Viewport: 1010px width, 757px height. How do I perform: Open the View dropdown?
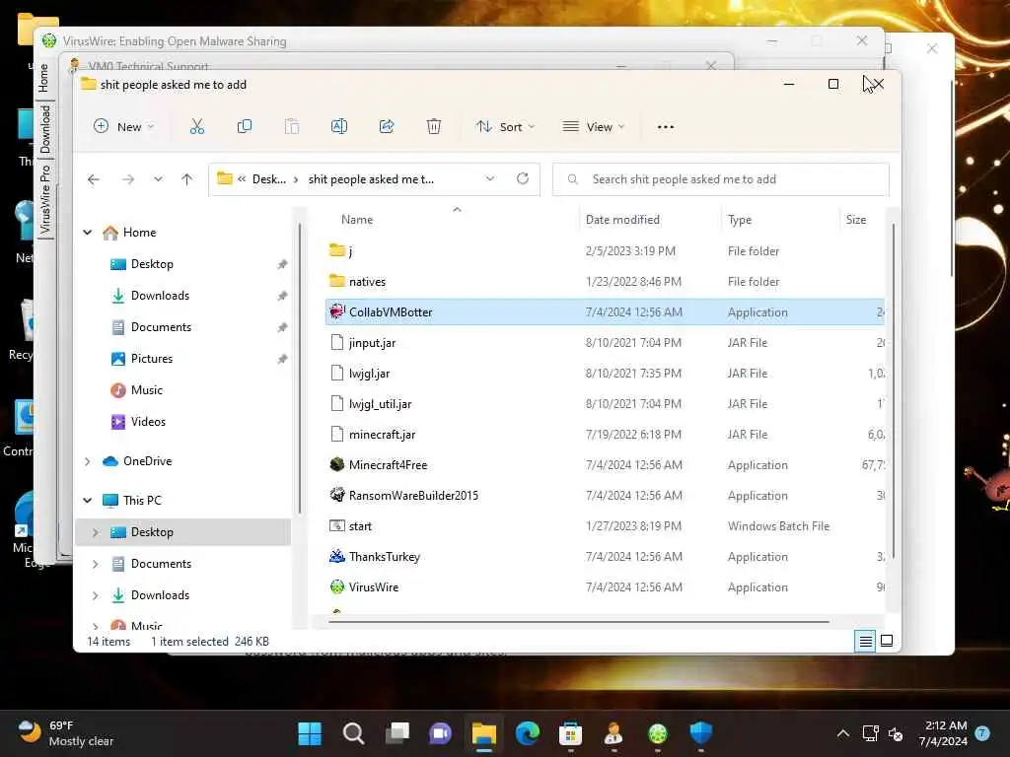pos(593,127)
